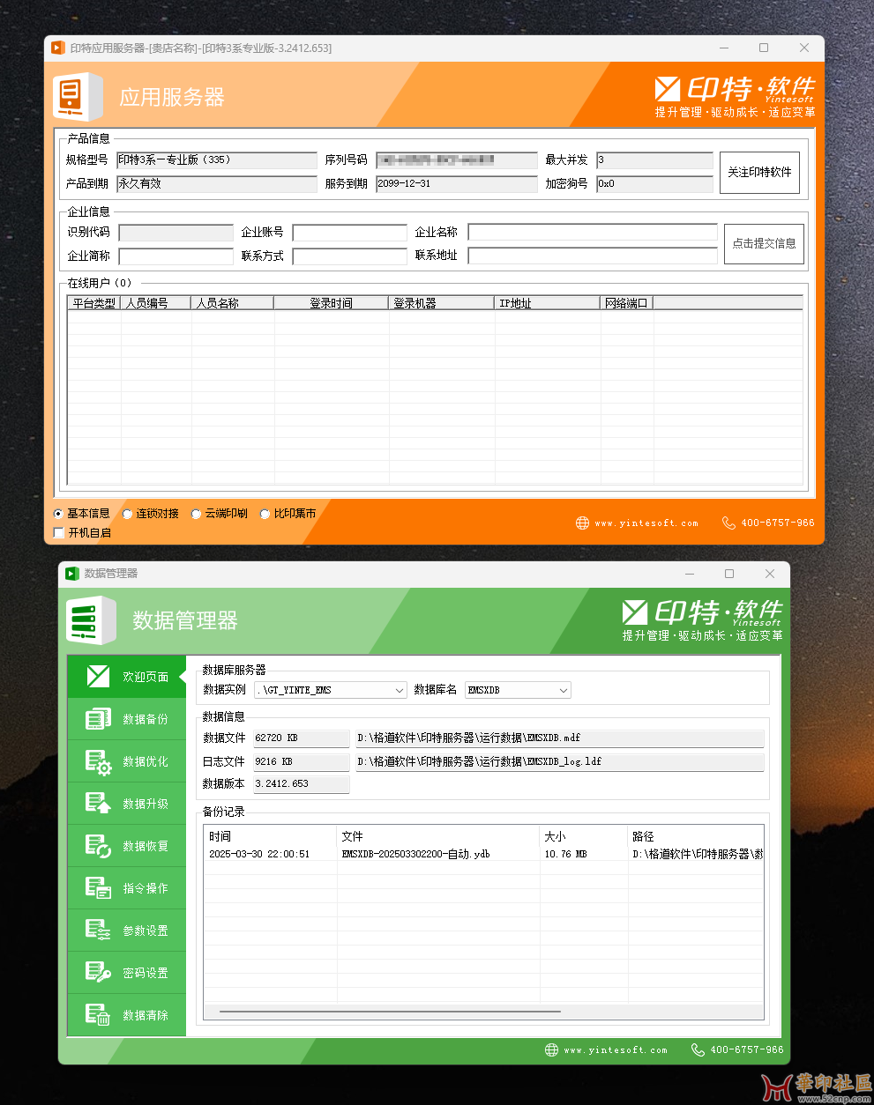The height and width of the screenshot is (1105, 874).
Task: Open the 数据恢复 restore icon
Action: coord(98,846)
